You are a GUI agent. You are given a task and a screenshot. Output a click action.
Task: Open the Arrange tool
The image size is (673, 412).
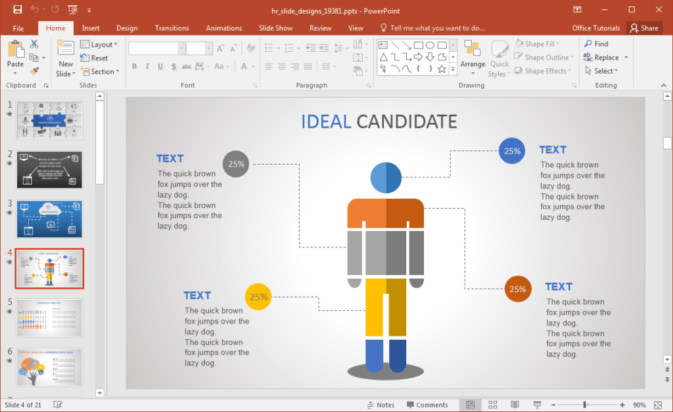coord(473,58)
